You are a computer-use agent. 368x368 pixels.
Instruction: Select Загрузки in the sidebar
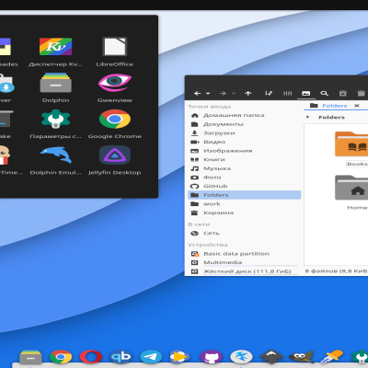[x=244, y=133]
